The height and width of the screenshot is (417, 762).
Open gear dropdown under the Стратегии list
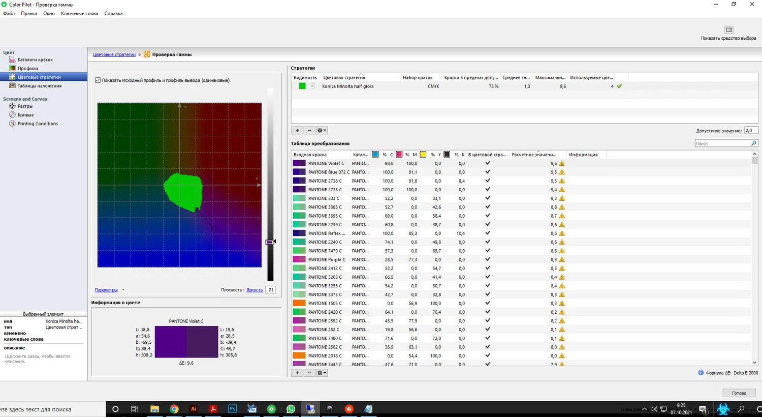(x=322, y=131)
